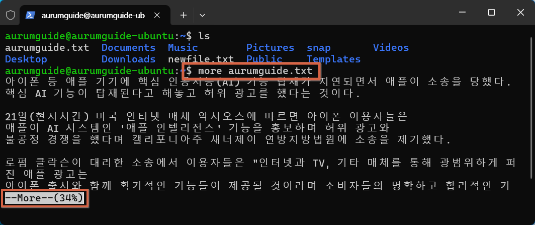
Task: Expand the new tab profile dropdown
Action: [202, 16]
